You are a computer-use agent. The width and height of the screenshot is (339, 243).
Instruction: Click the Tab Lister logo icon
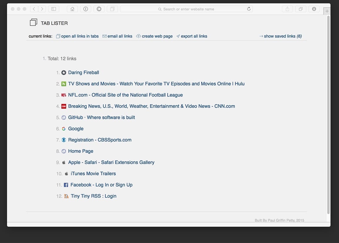(33, 22)
